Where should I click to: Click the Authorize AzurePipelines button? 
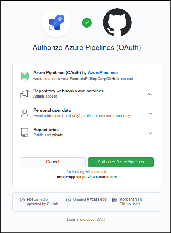coord(121,162)
